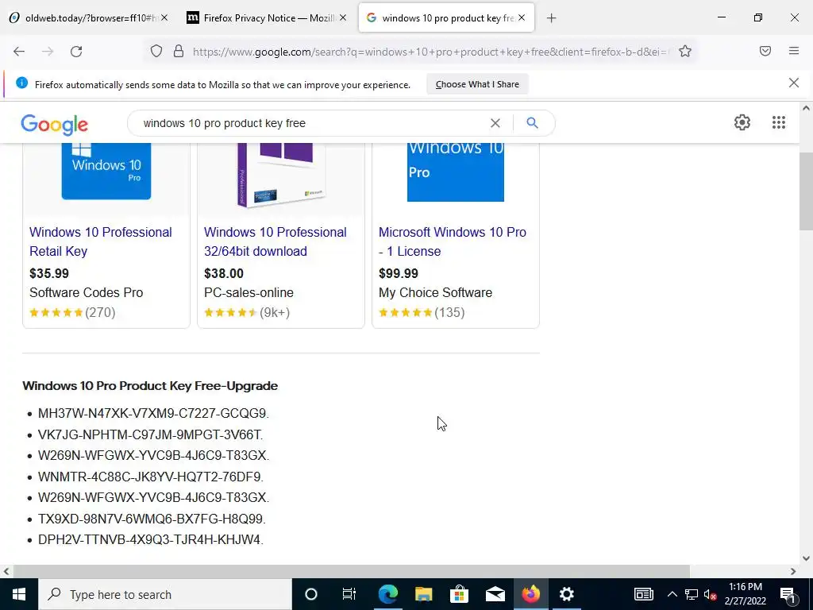Click the muted volume tray icon
Image resolution: width=813 pixels, height=610 pixels.
pos(711,594)
